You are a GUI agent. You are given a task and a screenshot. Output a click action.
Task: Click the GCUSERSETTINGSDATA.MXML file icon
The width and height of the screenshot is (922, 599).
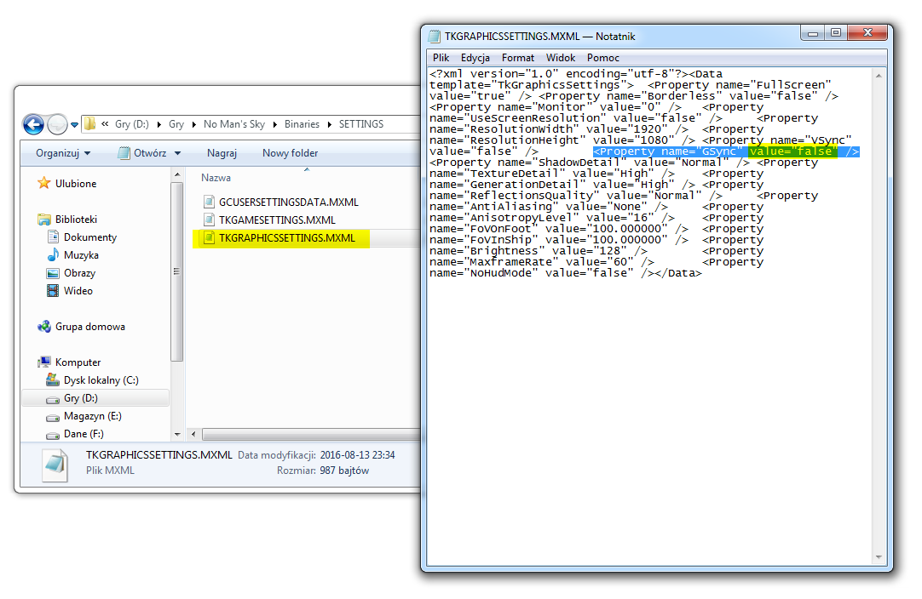pyautogui.click(x=209, y=202)
